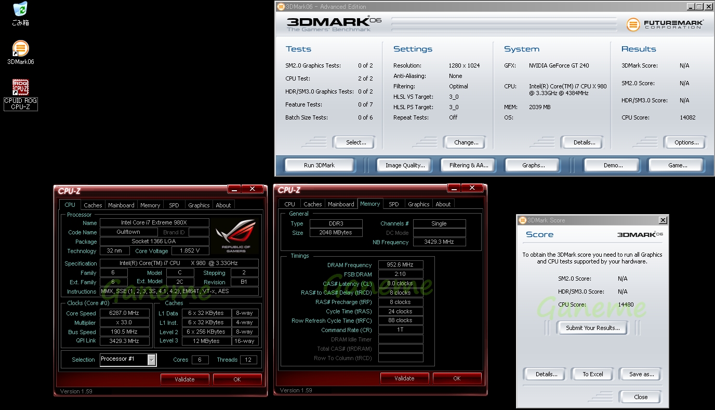Screen dimensions: 715x410
Task: Click the GFX text "NVIDIA GeForce GT 240"
Action: tap(559, 66)
